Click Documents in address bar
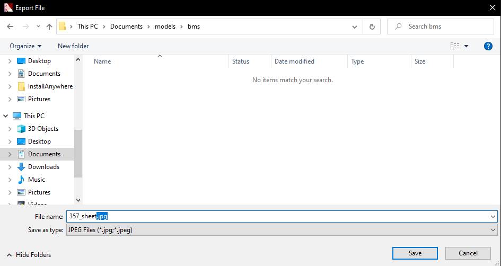Viewport: 501px width, 266px height. click(126, 26)
